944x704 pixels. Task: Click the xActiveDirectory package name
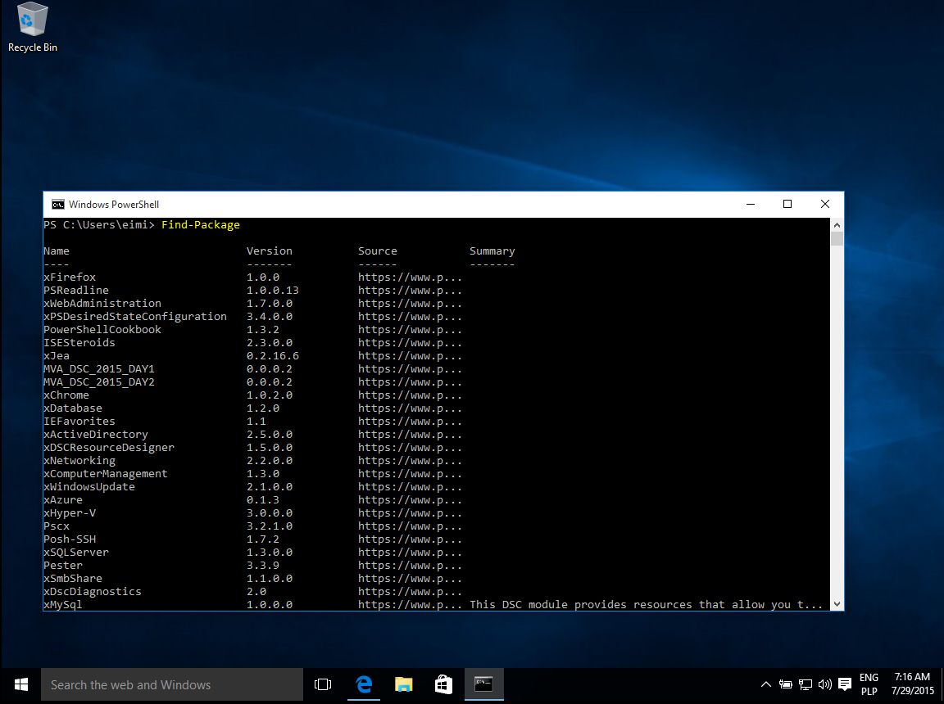pyautogui.click(x=96, y=435)
